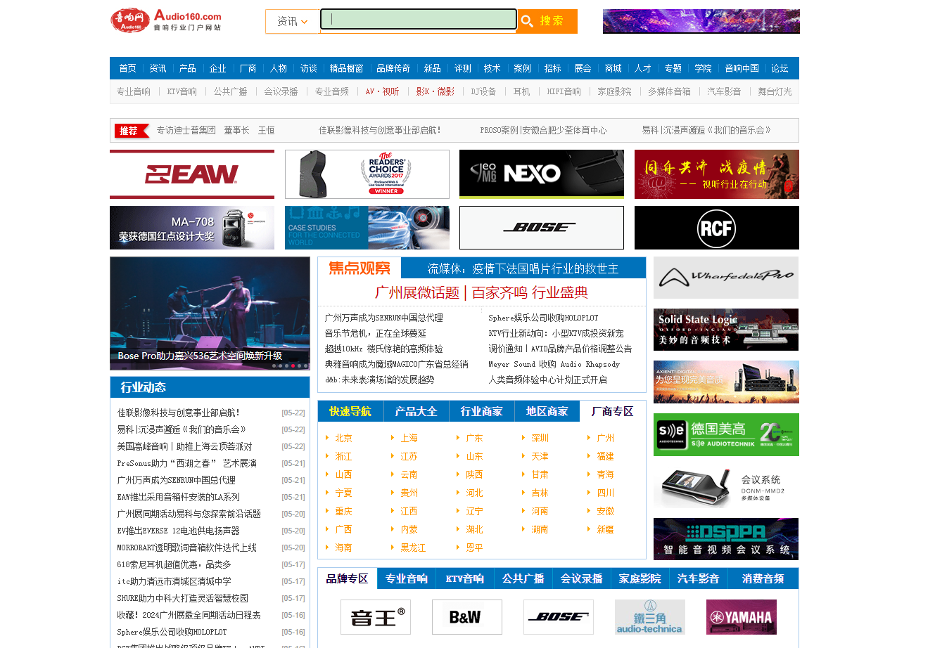Open 专业音响 sub-navigation link
This screenshot has width=935, height=648.
point(134,91)
